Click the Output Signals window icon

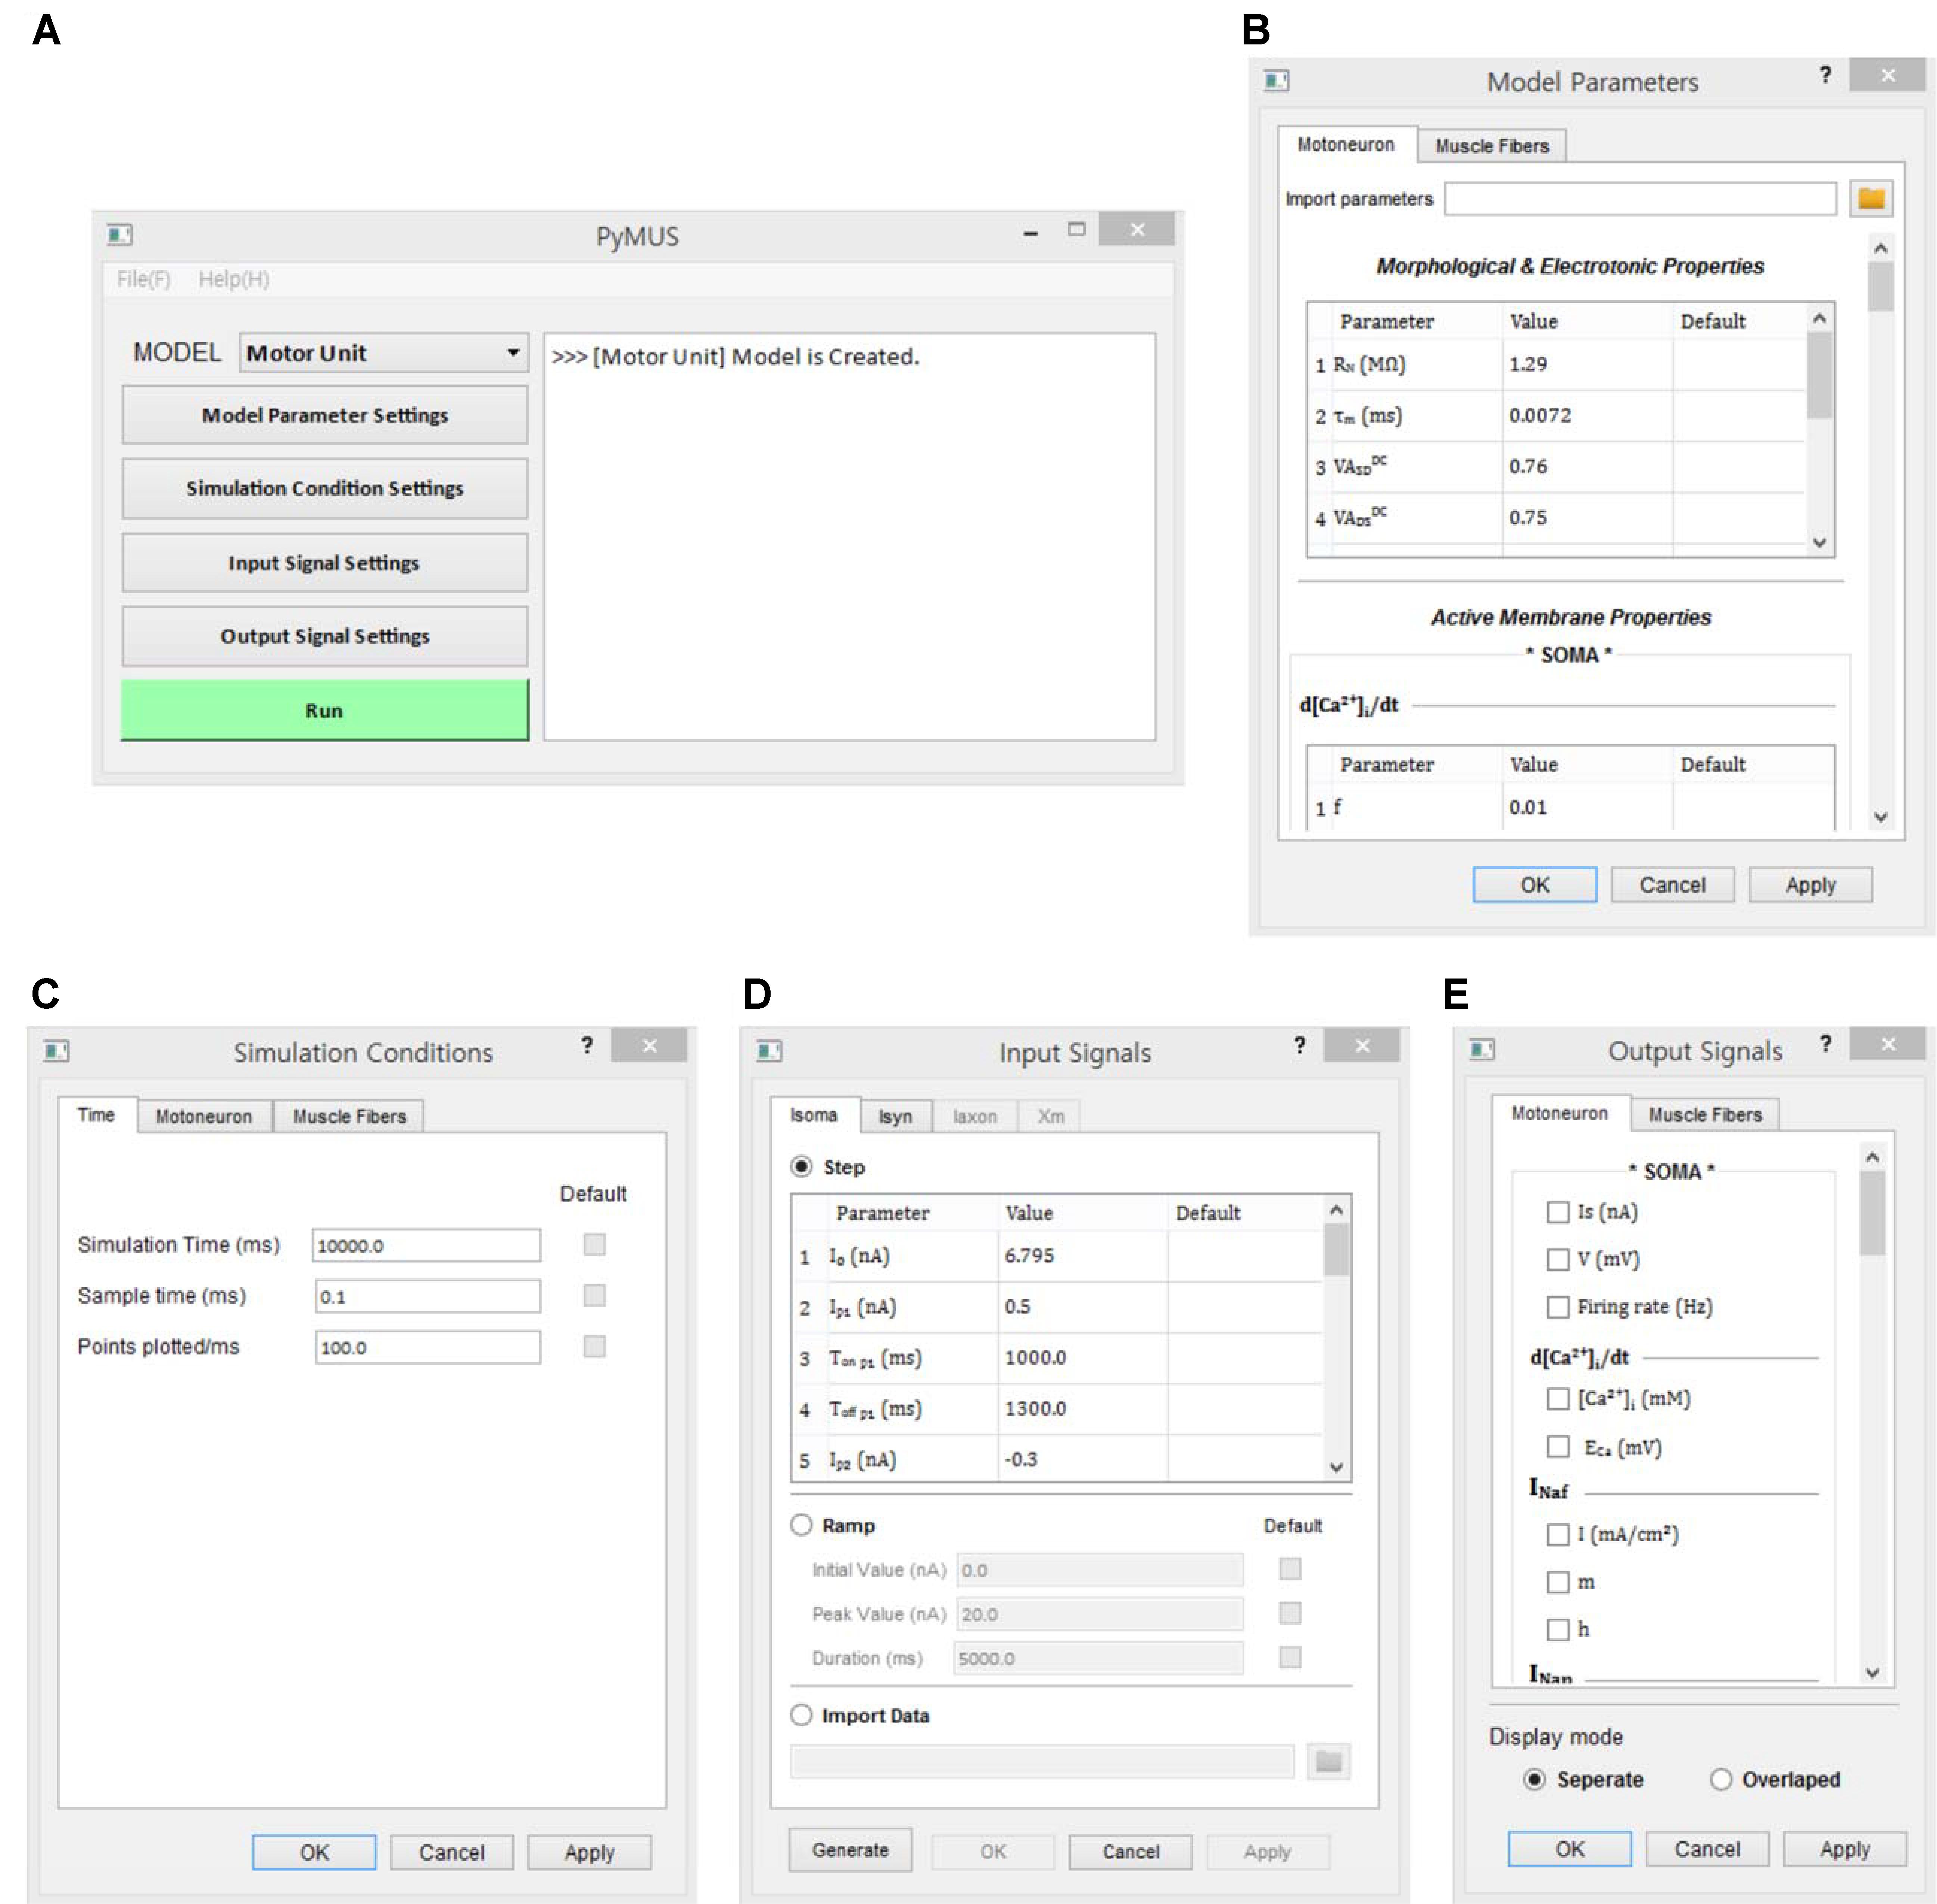click(1482, 1049)
